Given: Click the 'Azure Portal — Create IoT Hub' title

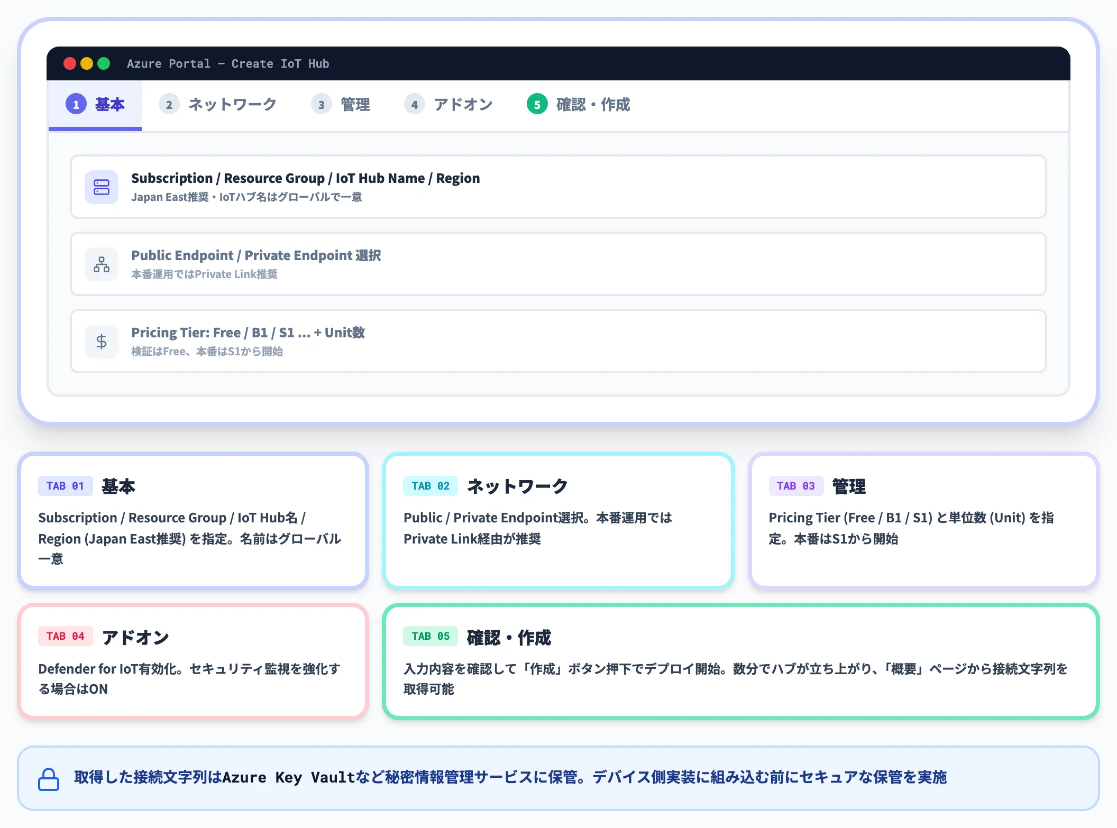Looking at the screenshot, I should tap(228, 63).
